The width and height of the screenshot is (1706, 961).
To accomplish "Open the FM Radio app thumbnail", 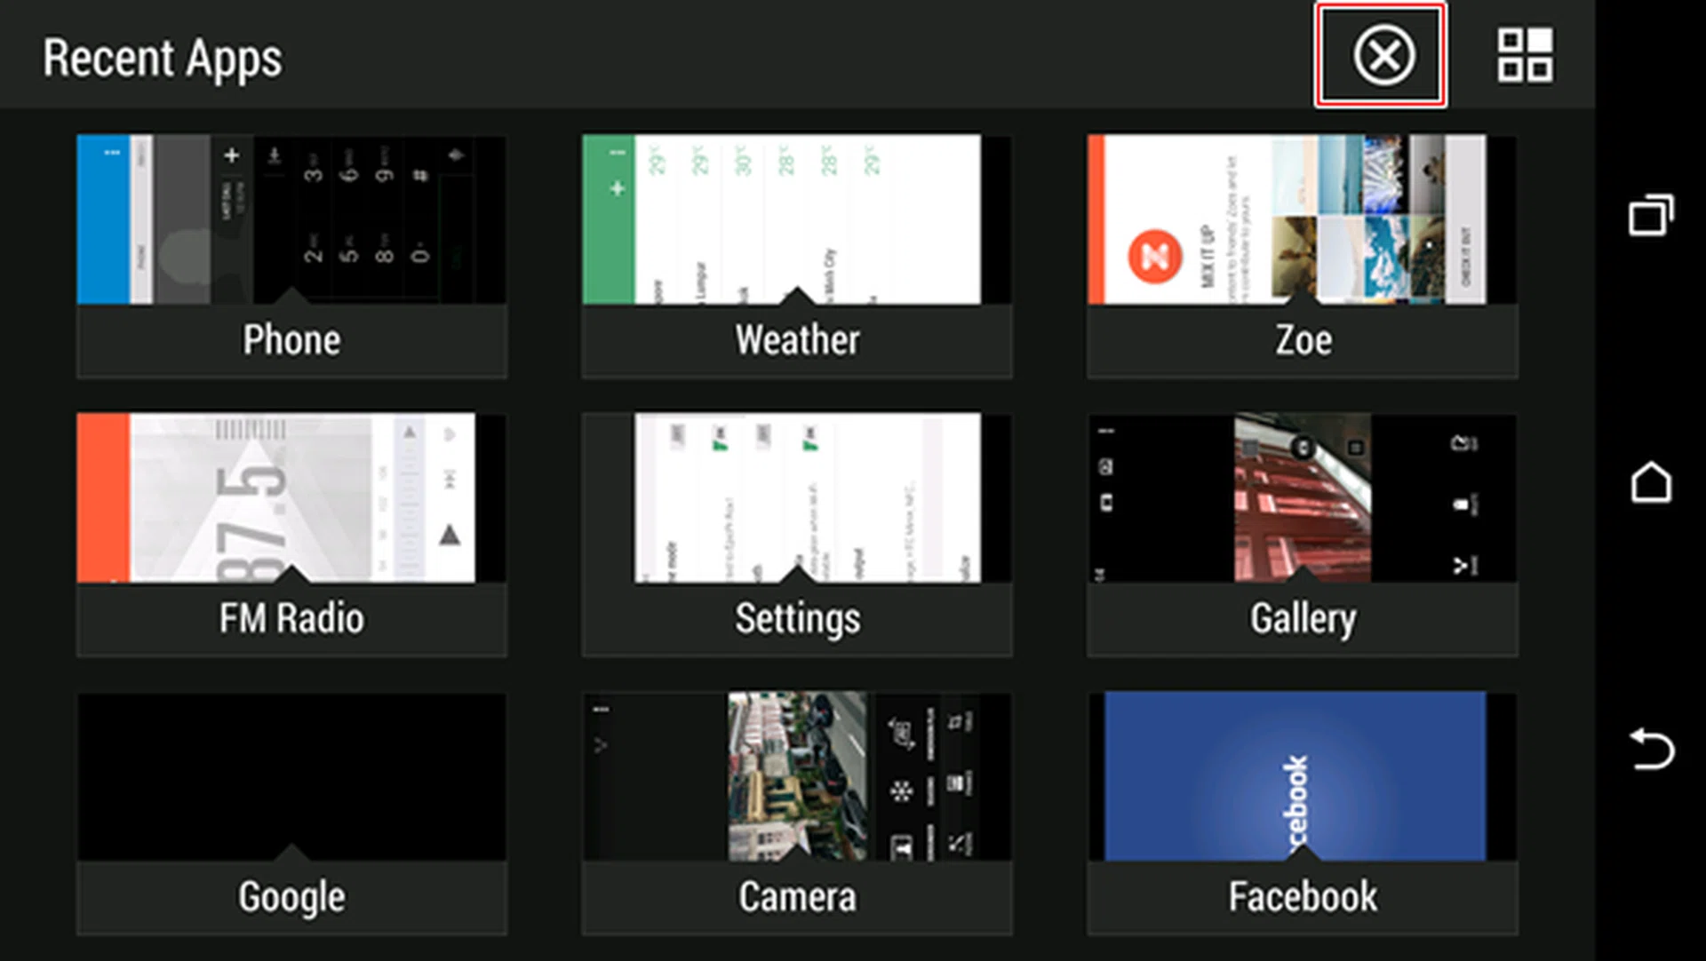I will (x=291, y=497).
